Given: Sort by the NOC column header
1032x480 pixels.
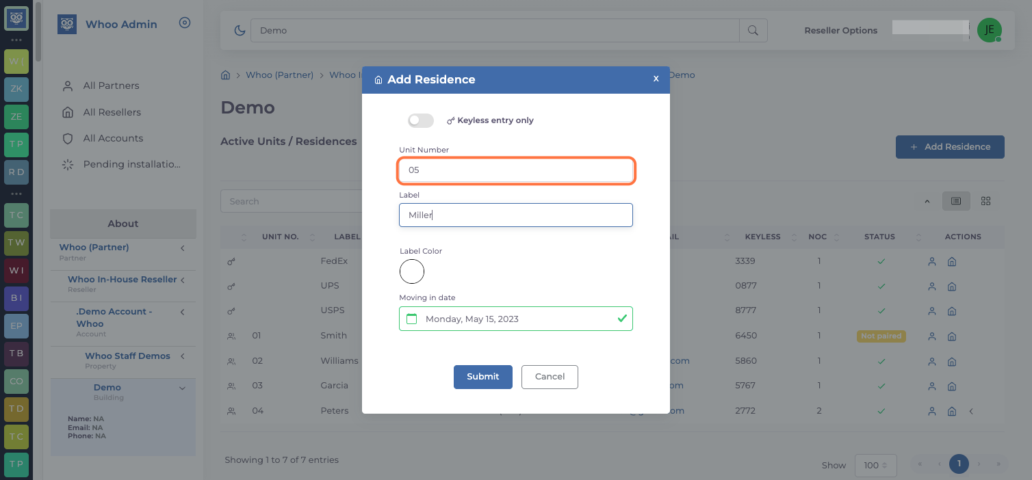Looking at the screenshot, I should (817, 237).
